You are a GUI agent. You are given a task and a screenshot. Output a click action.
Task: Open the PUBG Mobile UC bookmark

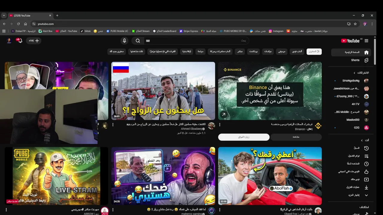117,31
